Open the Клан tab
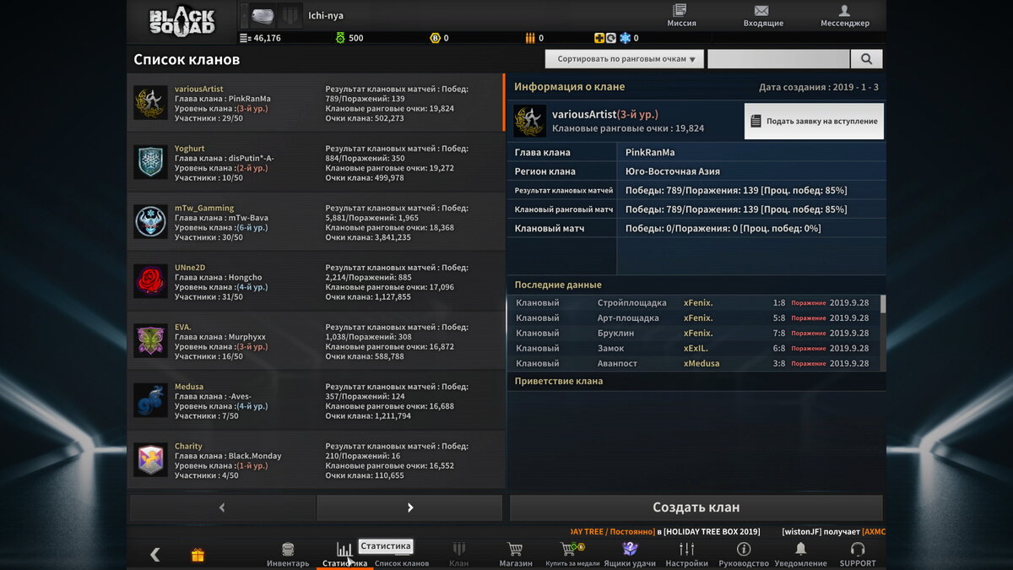This screenshot has height=570, width=1013. (458, 555)
